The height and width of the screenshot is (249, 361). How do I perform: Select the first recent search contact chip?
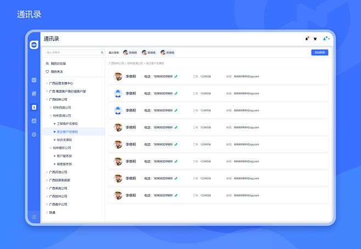pyautogui.click(x=130, y=53)
